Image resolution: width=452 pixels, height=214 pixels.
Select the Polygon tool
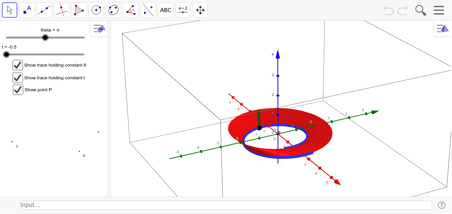79,10
